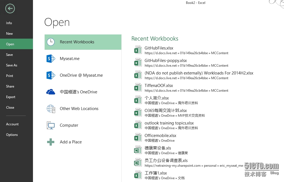Click the blue cloud OneDrive icon
This screenshot has height=182, width=284.
51,92
